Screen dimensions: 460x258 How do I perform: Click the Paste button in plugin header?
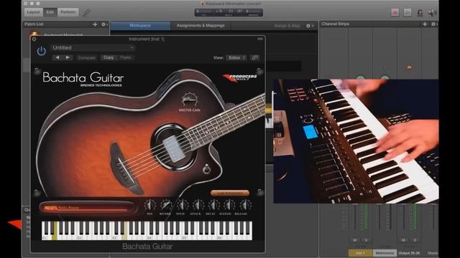coord(125,57)
